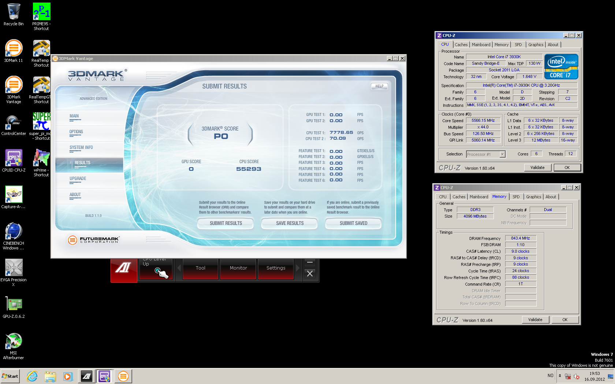
Task: Launch the super_pi_mod shortcut icon
Action: (x=41, y=126)
